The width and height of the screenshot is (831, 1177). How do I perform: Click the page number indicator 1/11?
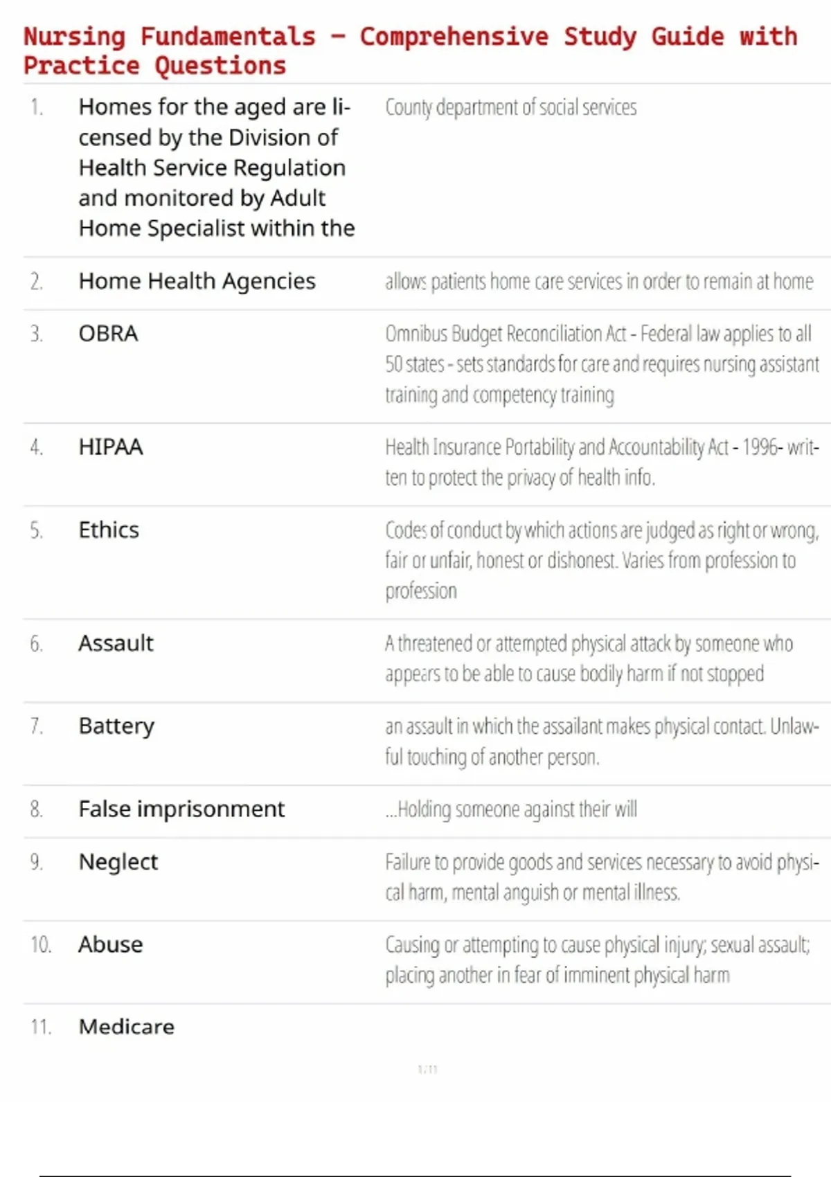(427, 1070)
